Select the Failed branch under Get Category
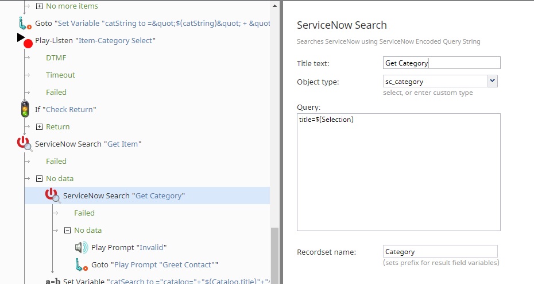Viewport: 534px width, 284px height. [x=84, y=213]
